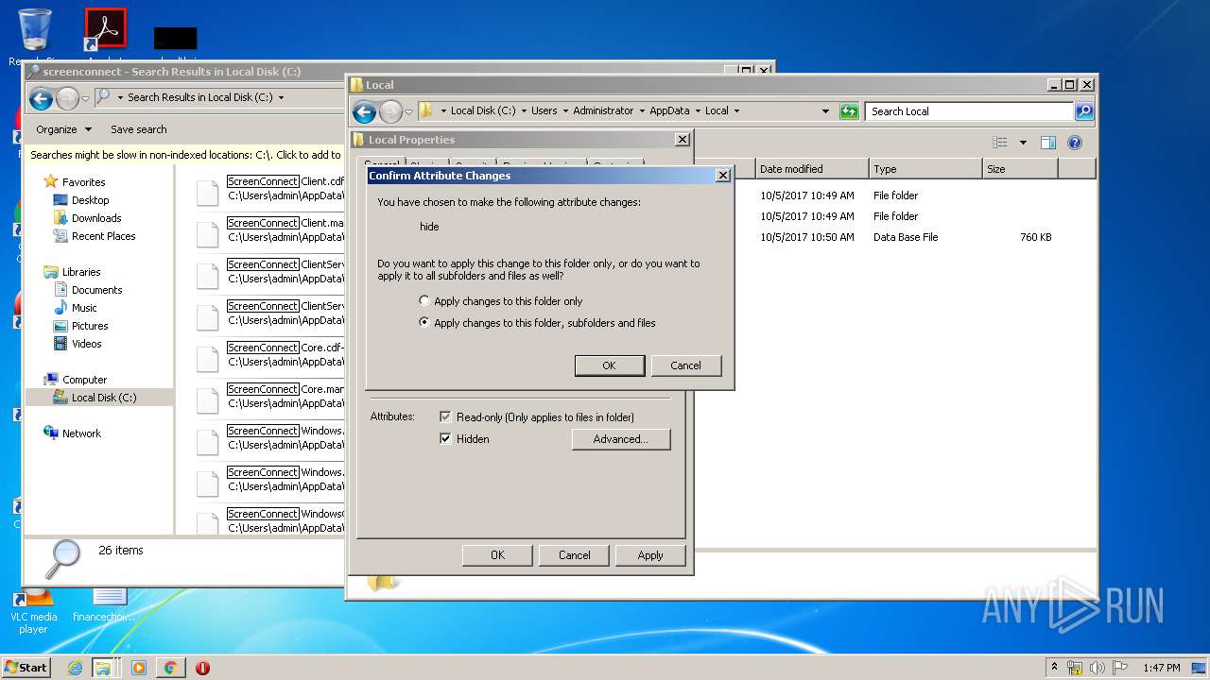Click the Search Local input field

click(x=969, y=111)
